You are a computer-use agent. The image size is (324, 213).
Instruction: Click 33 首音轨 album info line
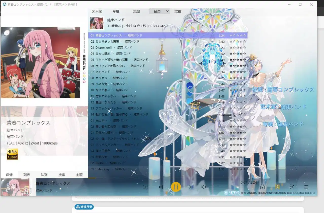click(136, 26)
